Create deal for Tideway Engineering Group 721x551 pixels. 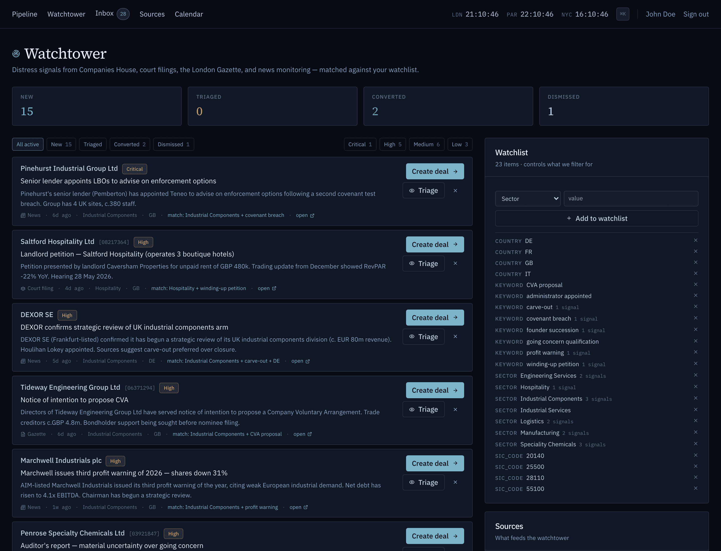pos(435,390)
